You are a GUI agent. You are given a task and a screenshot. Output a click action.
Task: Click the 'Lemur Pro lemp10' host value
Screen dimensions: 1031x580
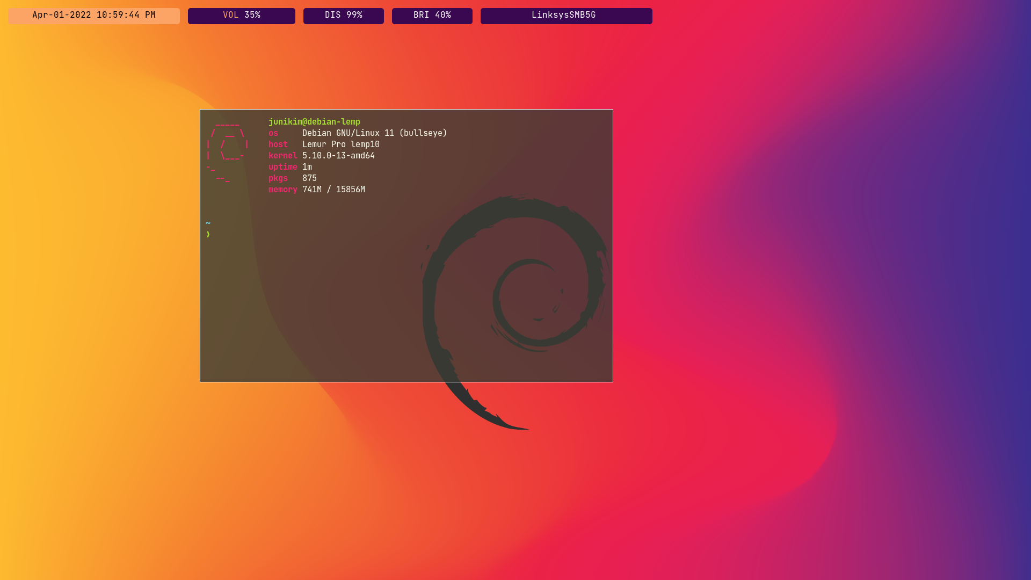[x=341, y=144]
